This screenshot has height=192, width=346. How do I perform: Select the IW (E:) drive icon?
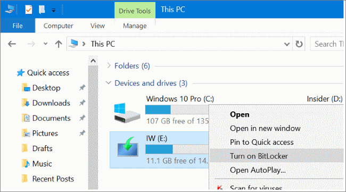coord(128,147)
